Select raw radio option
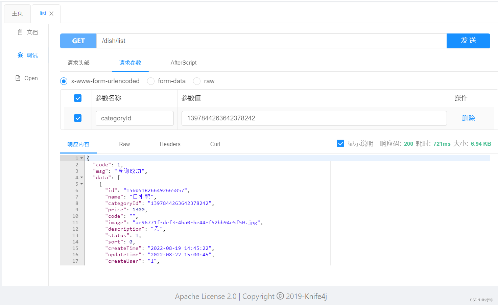The width and height of the screenshot is (498, 305). pos(197,81)
